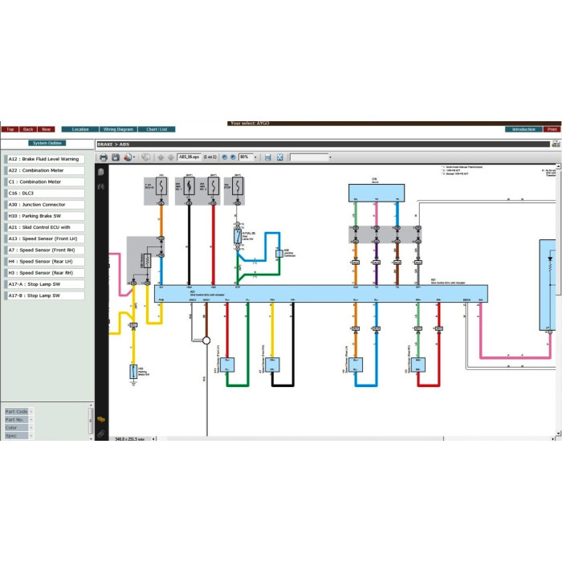
Task: Click the print icon in PDF toolbar
Action: pos(104,157)
